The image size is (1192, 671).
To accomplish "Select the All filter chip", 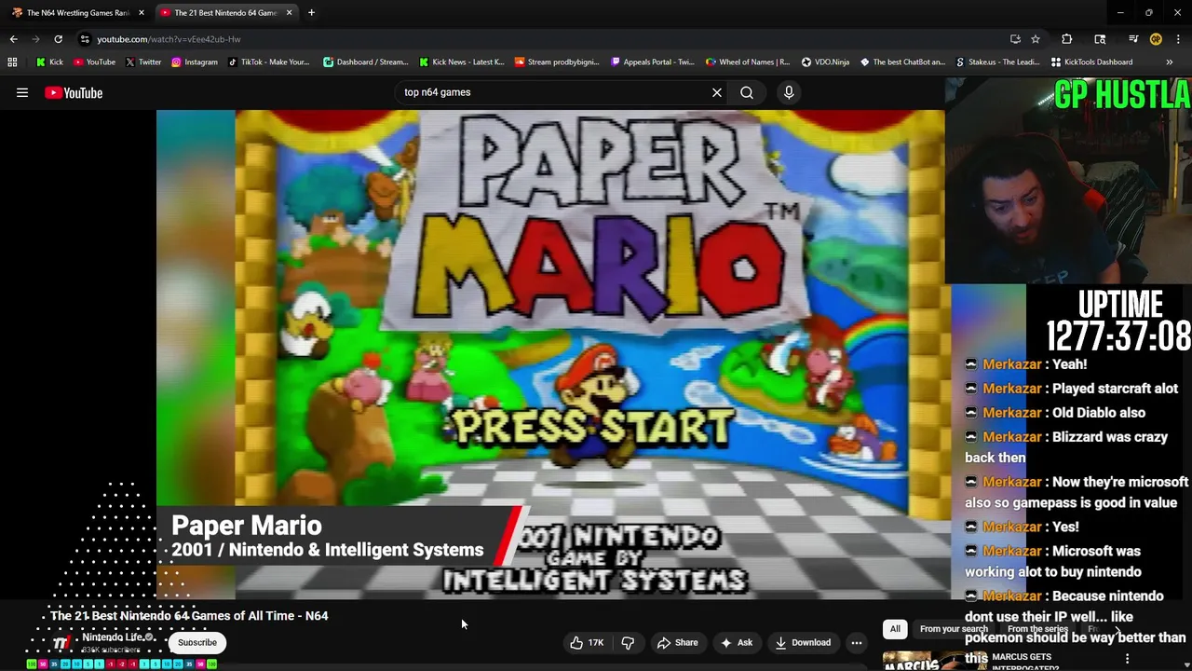I will [895, 629].
